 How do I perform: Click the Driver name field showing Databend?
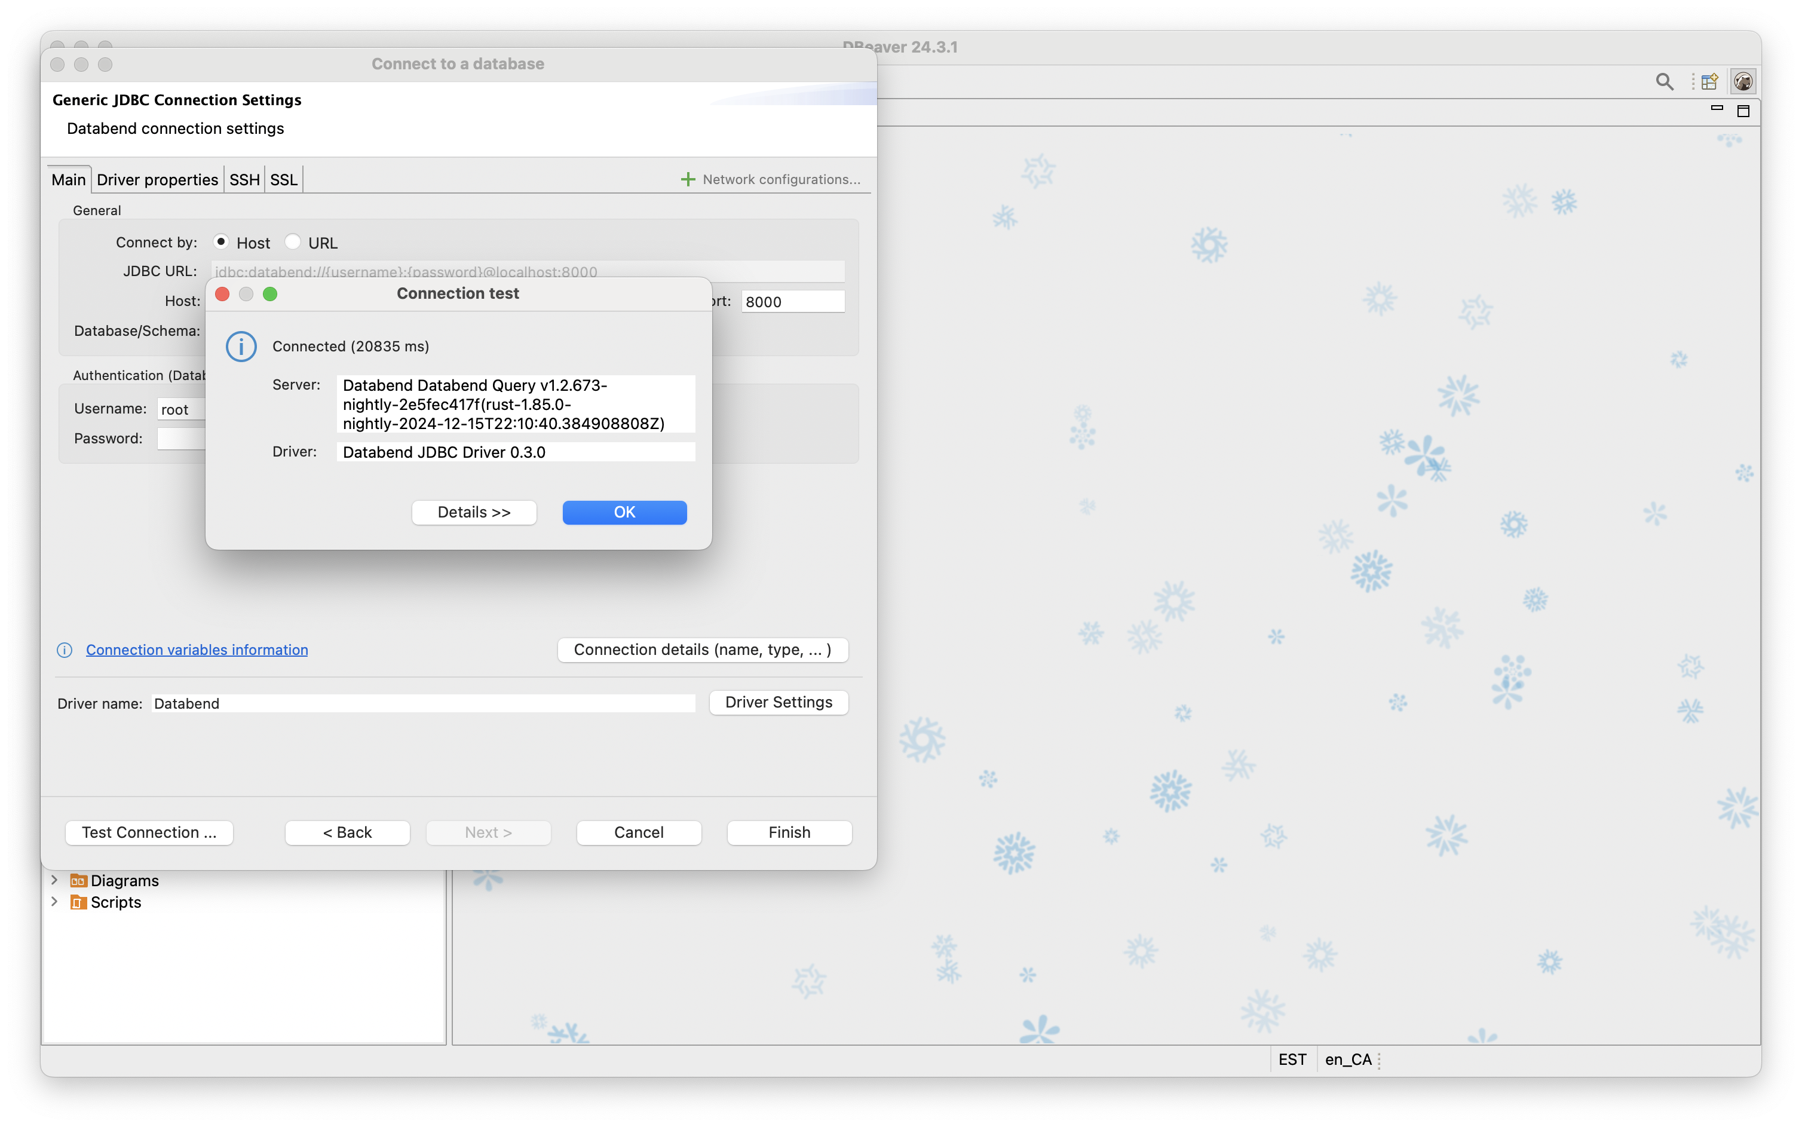(x=423, y=704)
